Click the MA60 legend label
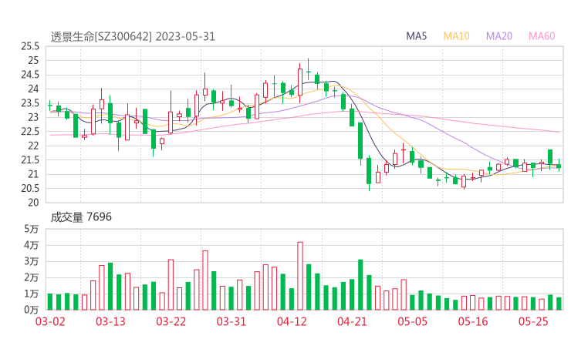This screenshot has width=571, height=339. click(x=542, y=36)
